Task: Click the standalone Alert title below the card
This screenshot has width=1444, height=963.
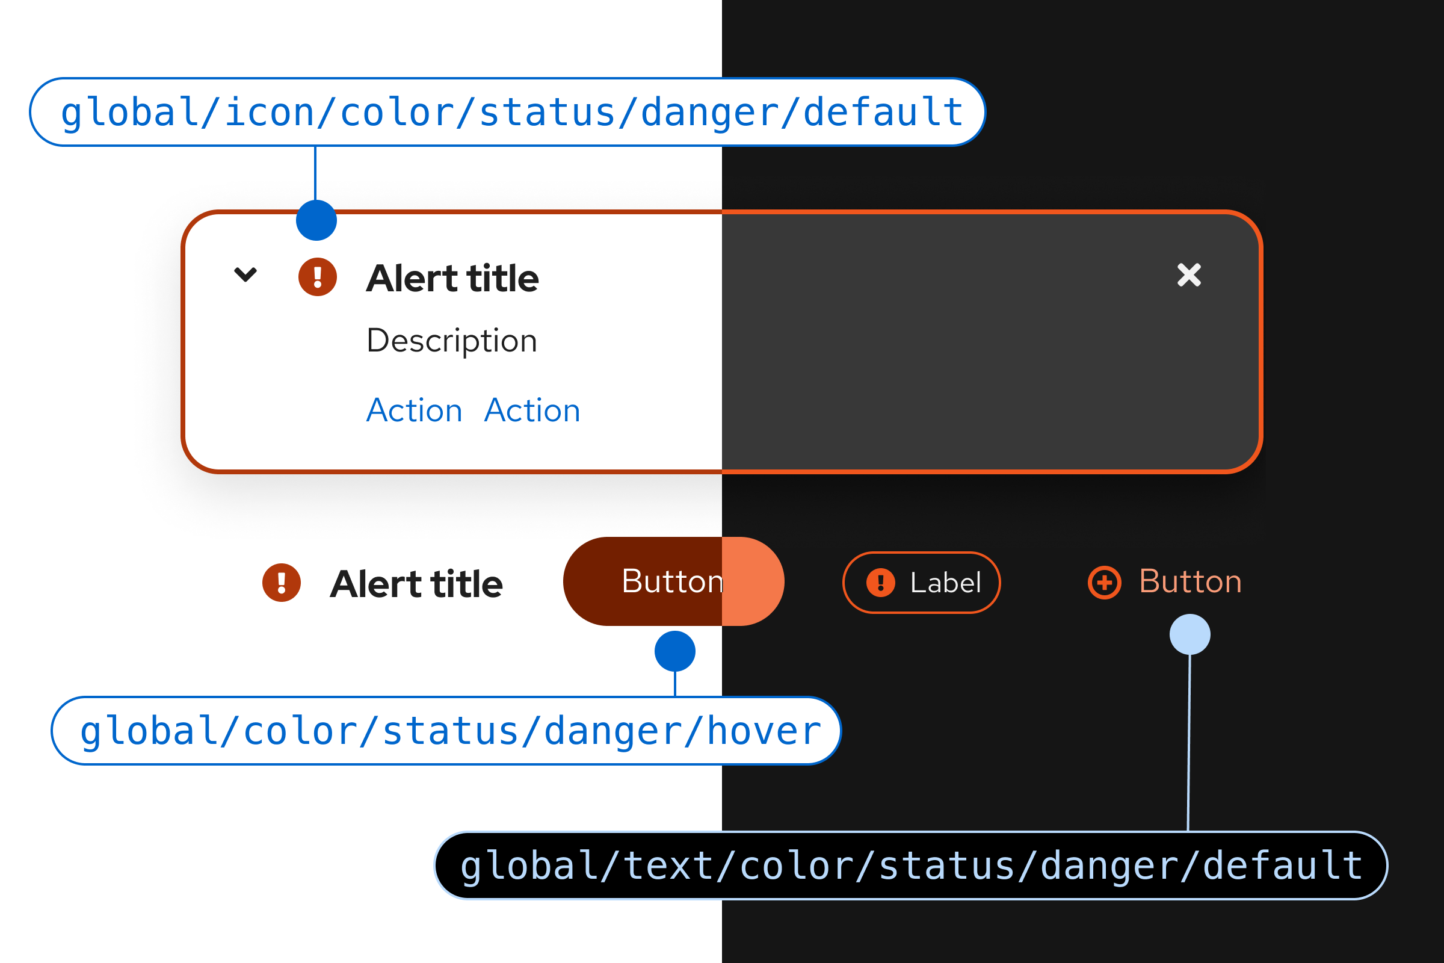Action: pyautogui.click(x=416, y=583)
